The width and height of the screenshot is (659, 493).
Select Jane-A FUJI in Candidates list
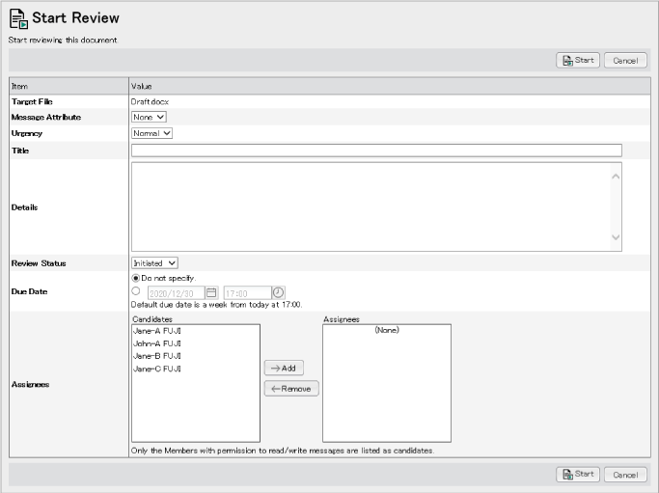[x=156, y=331]
